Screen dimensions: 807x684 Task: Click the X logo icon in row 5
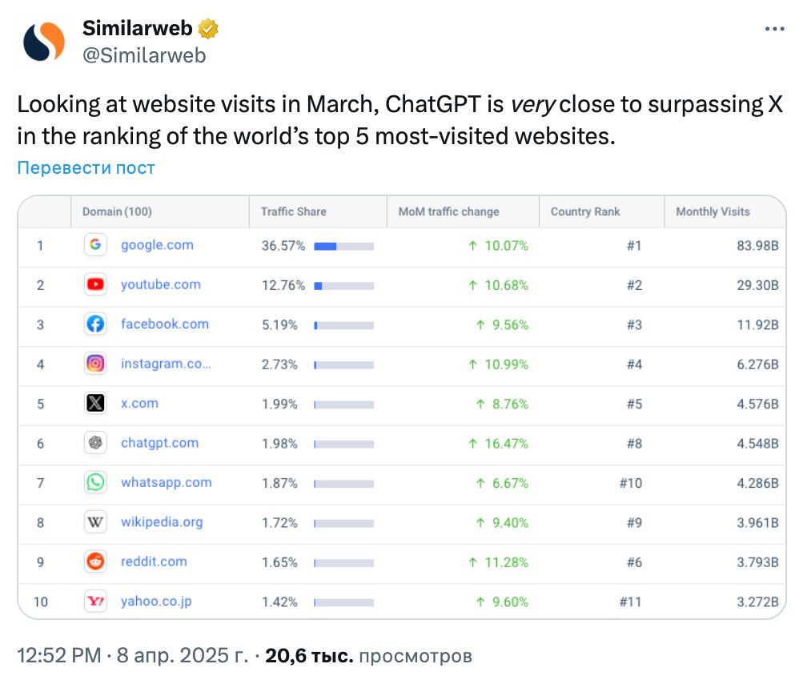pyautogui.click(x=95, y=404)
